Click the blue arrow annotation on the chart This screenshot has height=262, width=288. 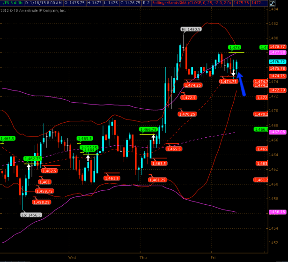(241, 83)
